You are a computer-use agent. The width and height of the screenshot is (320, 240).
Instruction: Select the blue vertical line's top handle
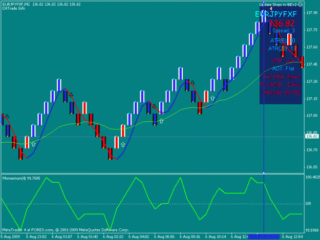coord(264,2)
